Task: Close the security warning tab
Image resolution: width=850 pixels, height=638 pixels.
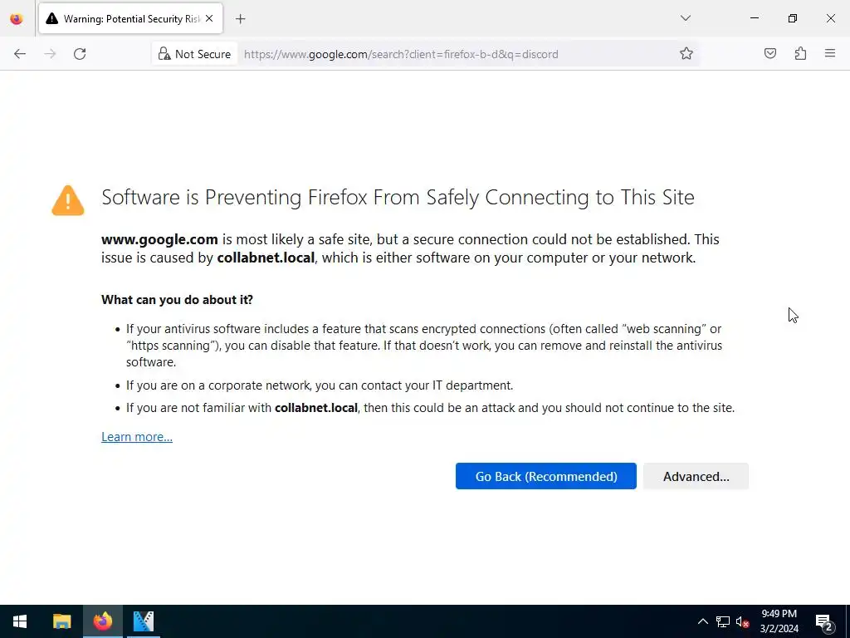Action: [209, 18]
